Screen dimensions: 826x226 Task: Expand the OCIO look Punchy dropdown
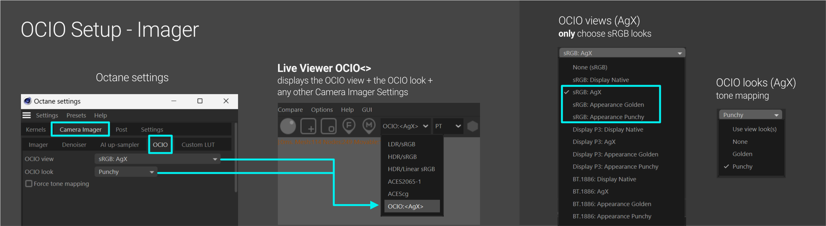[126, 172]
